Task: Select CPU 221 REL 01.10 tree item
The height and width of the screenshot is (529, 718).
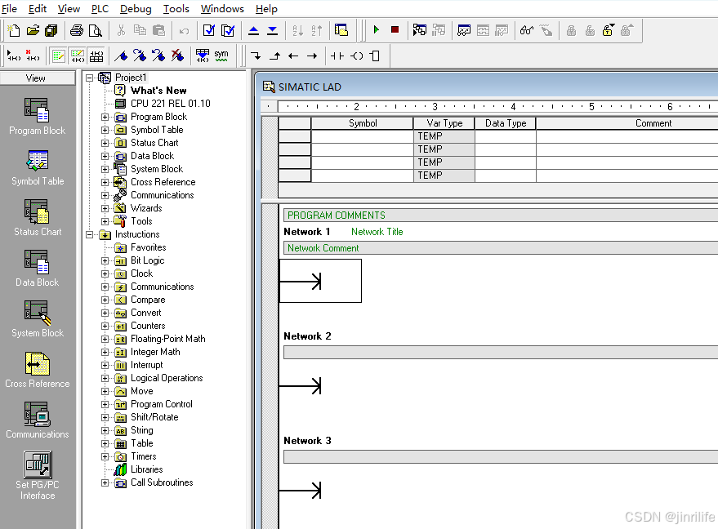Action: click(x=171, y=104)
